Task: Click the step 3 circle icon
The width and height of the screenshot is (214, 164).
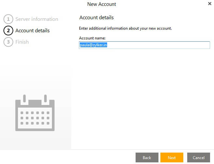Action: point(8,42)
